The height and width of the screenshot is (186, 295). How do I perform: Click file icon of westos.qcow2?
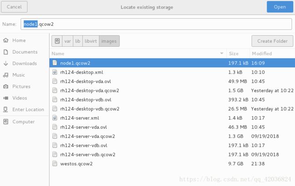pyautogui.click(x=55, y=163)
